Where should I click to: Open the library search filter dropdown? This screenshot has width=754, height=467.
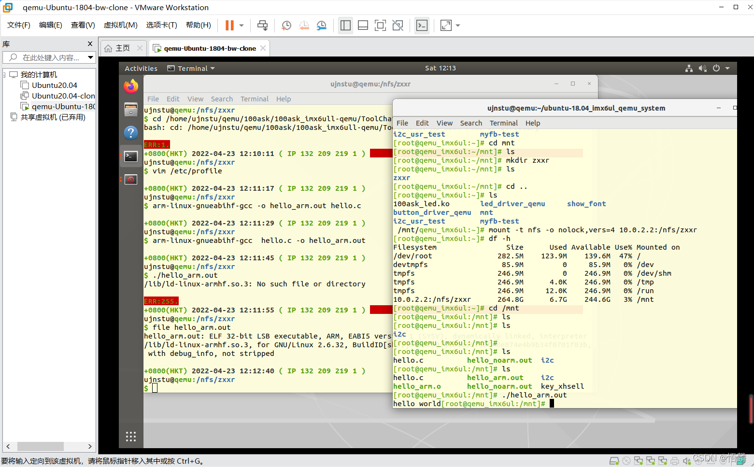[90, 57]
